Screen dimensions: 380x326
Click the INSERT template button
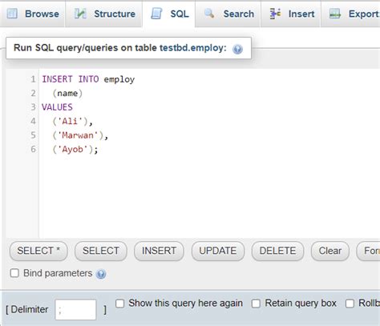pos(159,251)
